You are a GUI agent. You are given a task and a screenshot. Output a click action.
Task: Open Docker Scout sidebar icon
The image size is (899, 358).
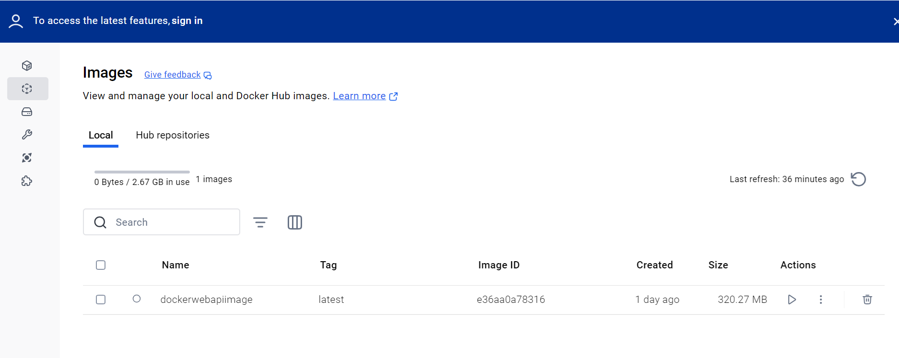pos(27,158)
